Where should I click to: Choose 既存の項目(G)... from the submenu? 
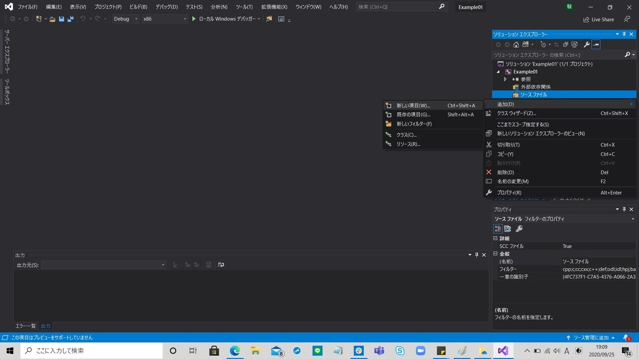tap(433, 114)
